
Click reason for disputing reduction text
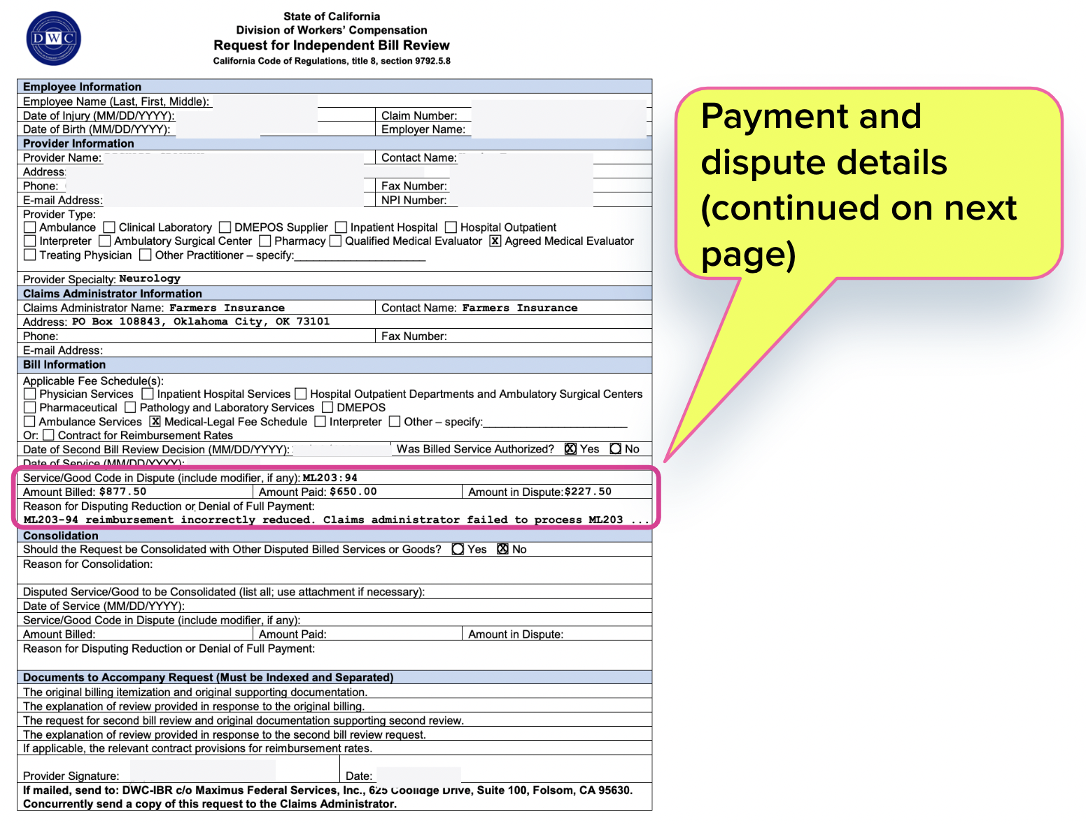337,520
